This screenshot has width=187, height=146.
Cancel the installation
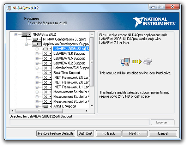click(x=163, y=133)
